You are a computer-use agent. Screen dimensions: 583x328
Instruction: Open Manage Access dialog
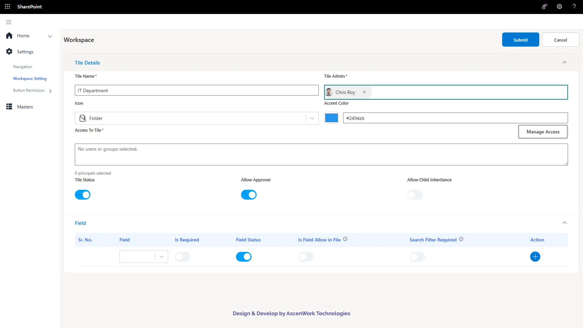543,132
